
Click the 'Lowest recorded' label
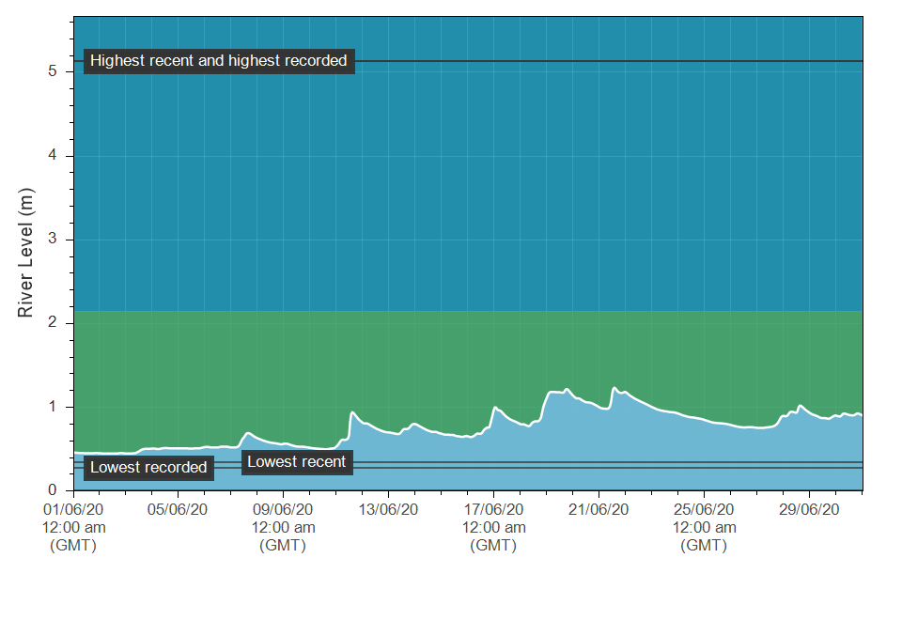click(148, 467)
